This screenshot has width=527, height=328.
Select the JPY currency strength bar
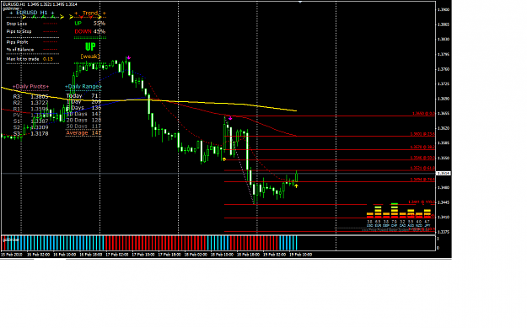[x=428, y=213]
